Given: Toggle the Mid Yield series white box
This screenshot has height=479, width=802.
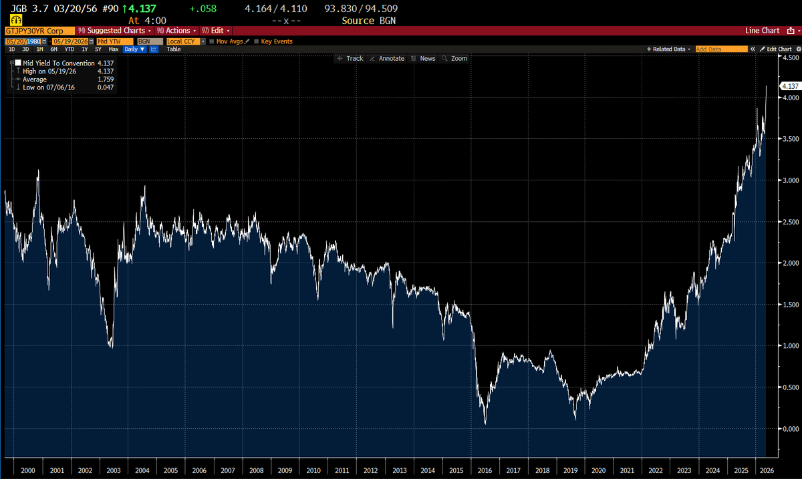Looking at the screenshot, I should (17, 63).
